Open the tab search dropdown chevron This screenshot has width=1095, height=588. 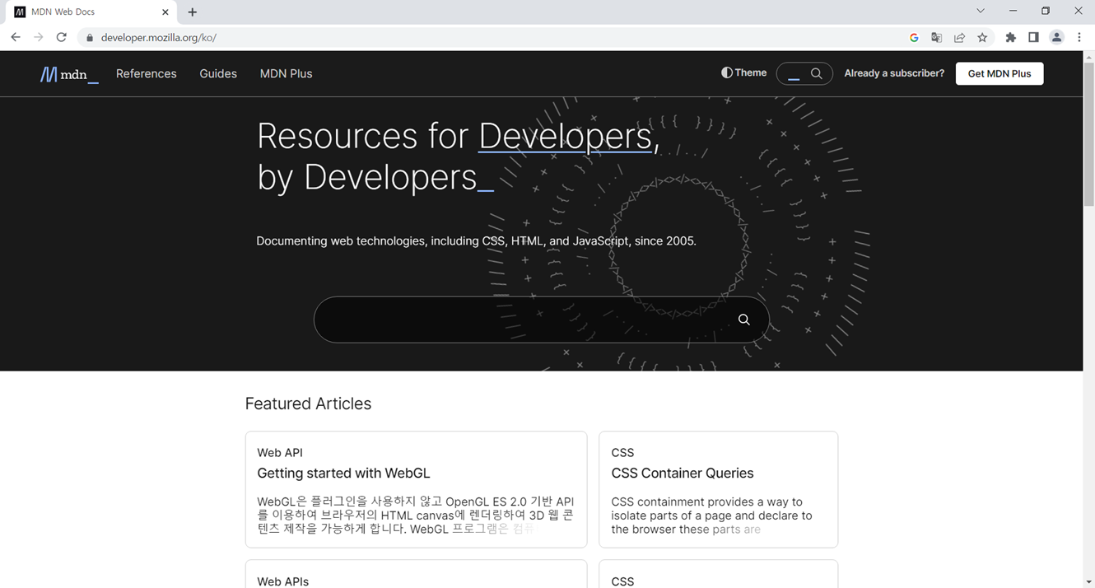(x=981, y=12)
